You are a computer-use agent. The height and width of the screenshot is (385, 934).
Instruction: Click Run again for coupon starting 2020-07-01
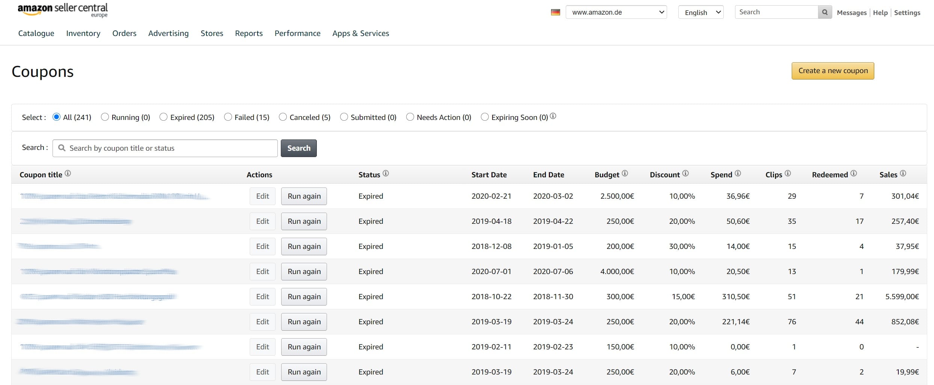pyautogui.click(x=304, y=271)
